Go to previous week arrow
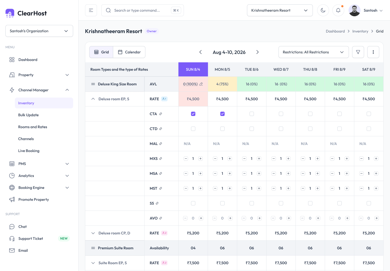Screen dimensions: 390x271 click(x=200, y=52)
